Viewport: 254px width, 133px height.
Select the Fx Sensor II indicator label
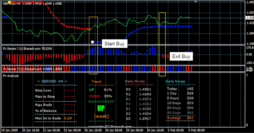click(x=32, y=69)
